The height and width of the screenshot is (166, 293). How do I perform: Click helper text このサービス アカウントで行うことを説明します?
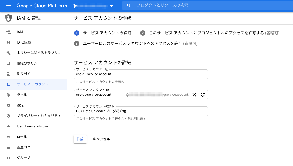(x=111, y=119)
